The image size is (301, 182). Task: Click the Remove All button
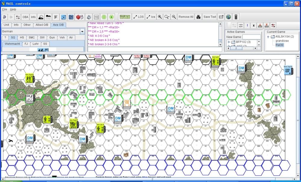click(x=186, y=17)
